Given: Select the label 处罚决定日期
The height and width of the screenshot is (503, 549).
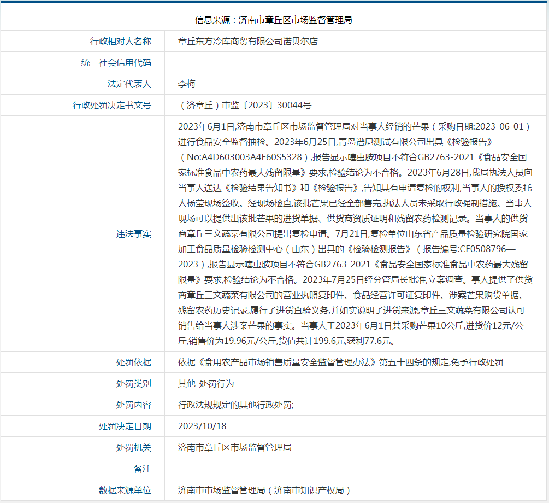Looking at the screenshot, I should click(x=125, y=426).
